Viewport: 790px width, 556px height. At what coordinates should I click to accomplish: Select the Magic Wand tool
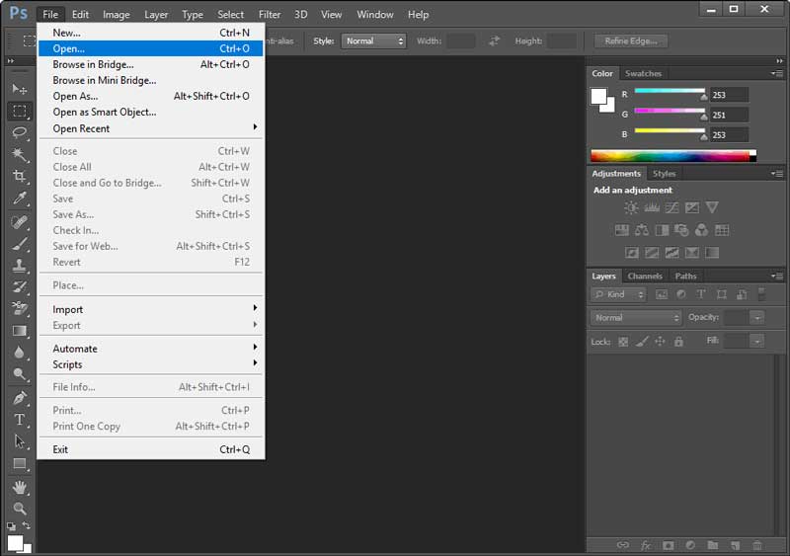19,154
